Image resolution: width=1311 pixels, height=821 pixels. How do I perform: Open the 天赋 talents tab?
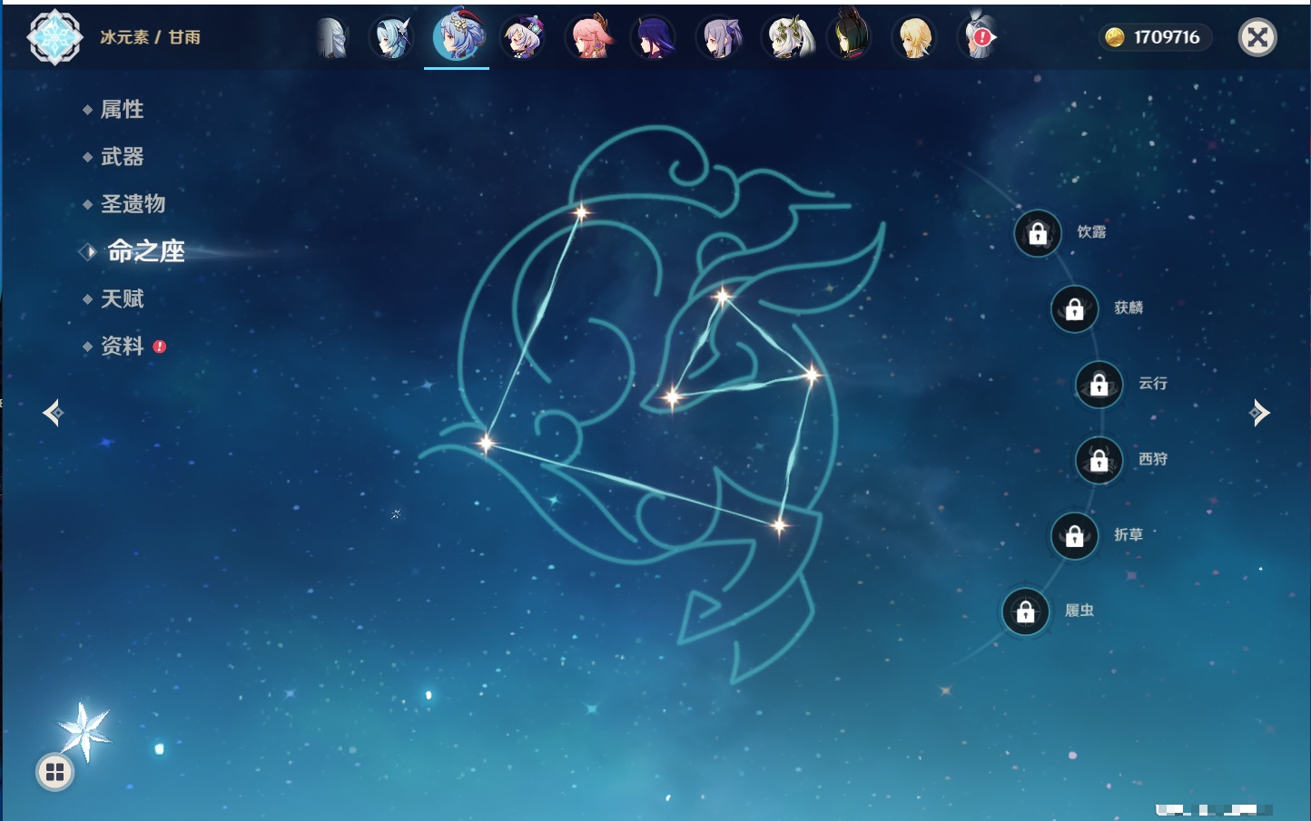(x=122, y=298)
